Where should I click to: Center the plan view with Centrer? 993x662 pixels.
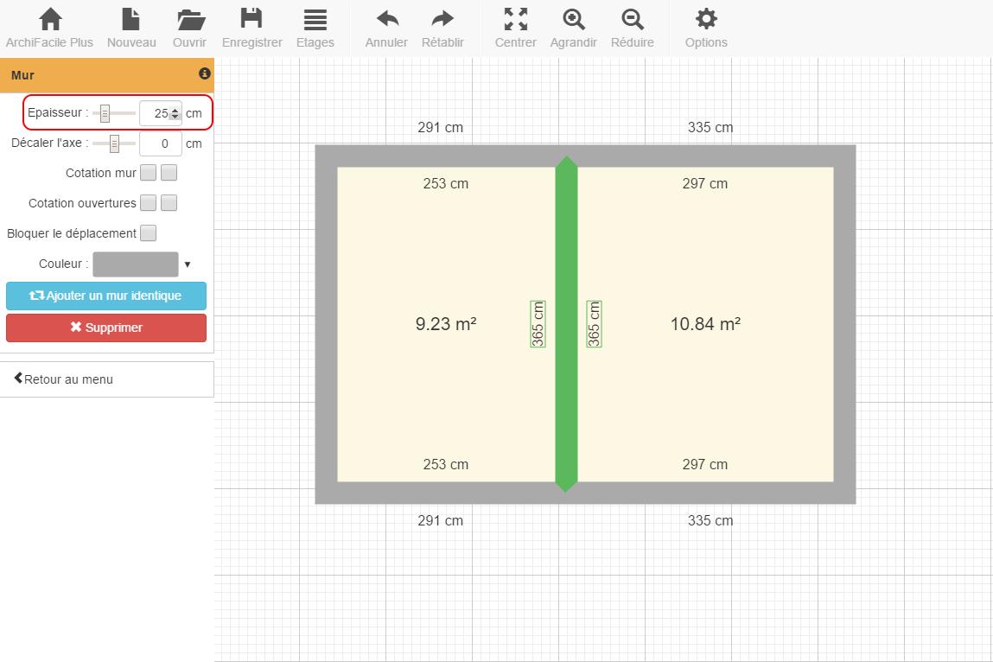point(515,20)
